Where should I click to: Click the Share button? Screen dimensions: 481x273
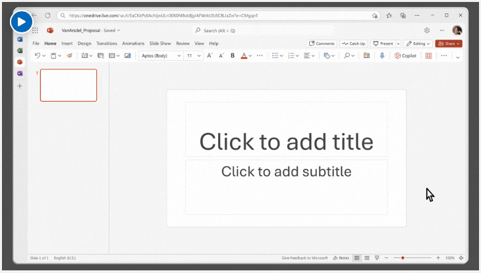click(x=449, y=44)
